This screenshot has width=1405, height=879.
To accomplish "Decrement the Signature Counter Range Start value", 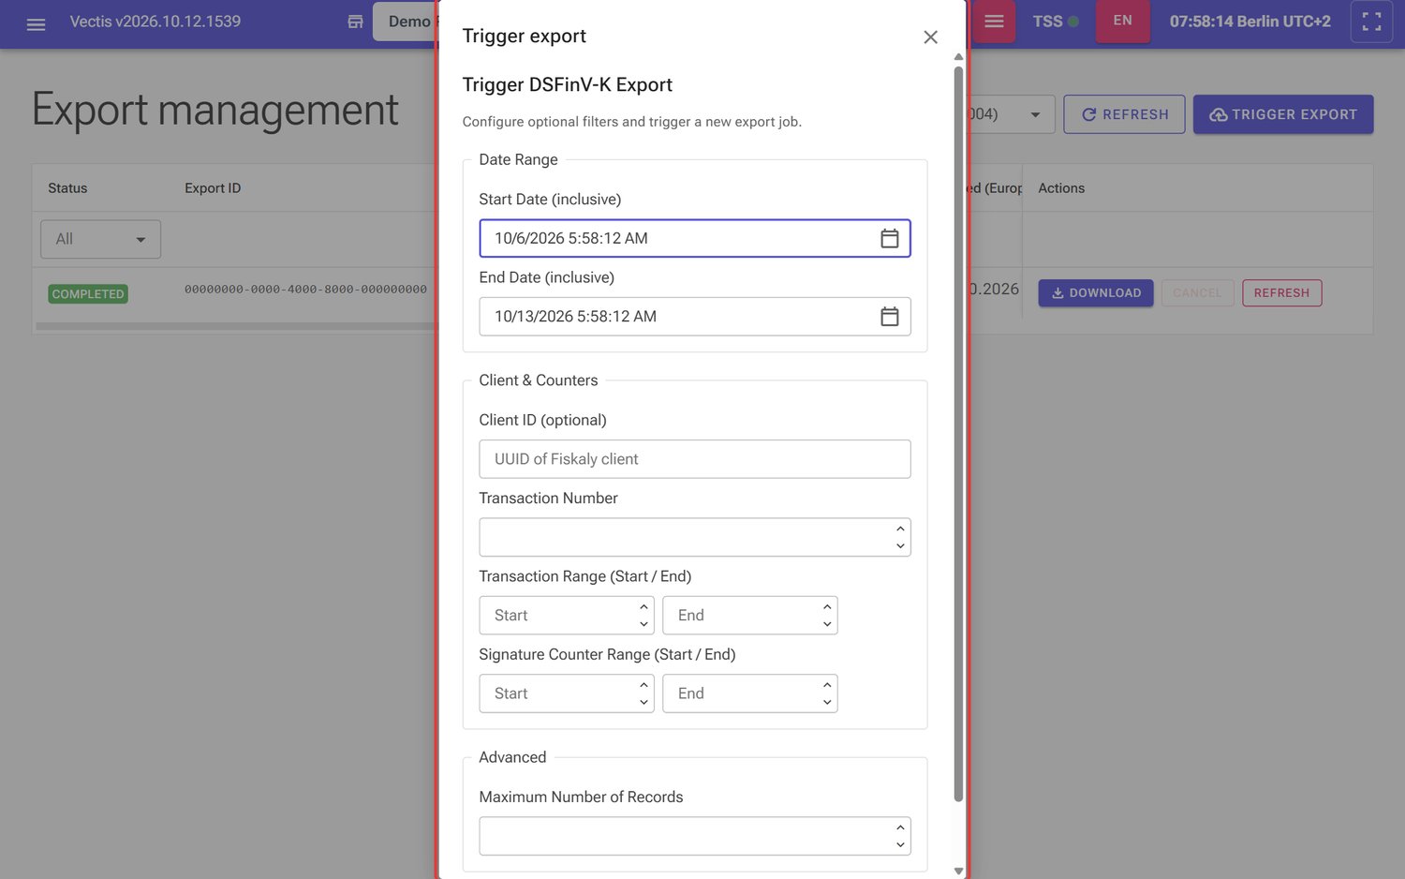I will click(x=643, y=702).
